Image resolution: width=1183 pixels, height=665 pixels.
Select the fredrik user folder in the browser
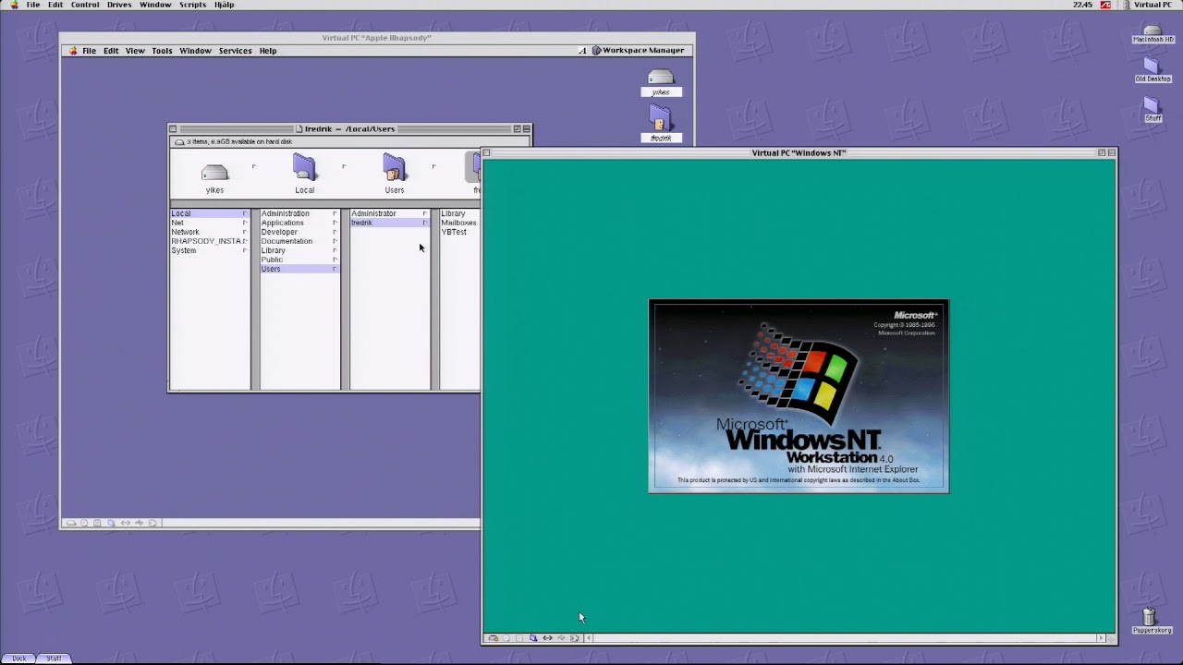[x=389, y=223]
